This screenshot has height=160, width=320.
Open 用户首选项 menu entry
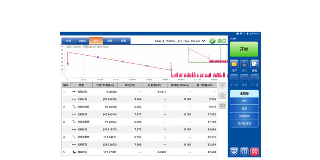[x=244, y=123]
